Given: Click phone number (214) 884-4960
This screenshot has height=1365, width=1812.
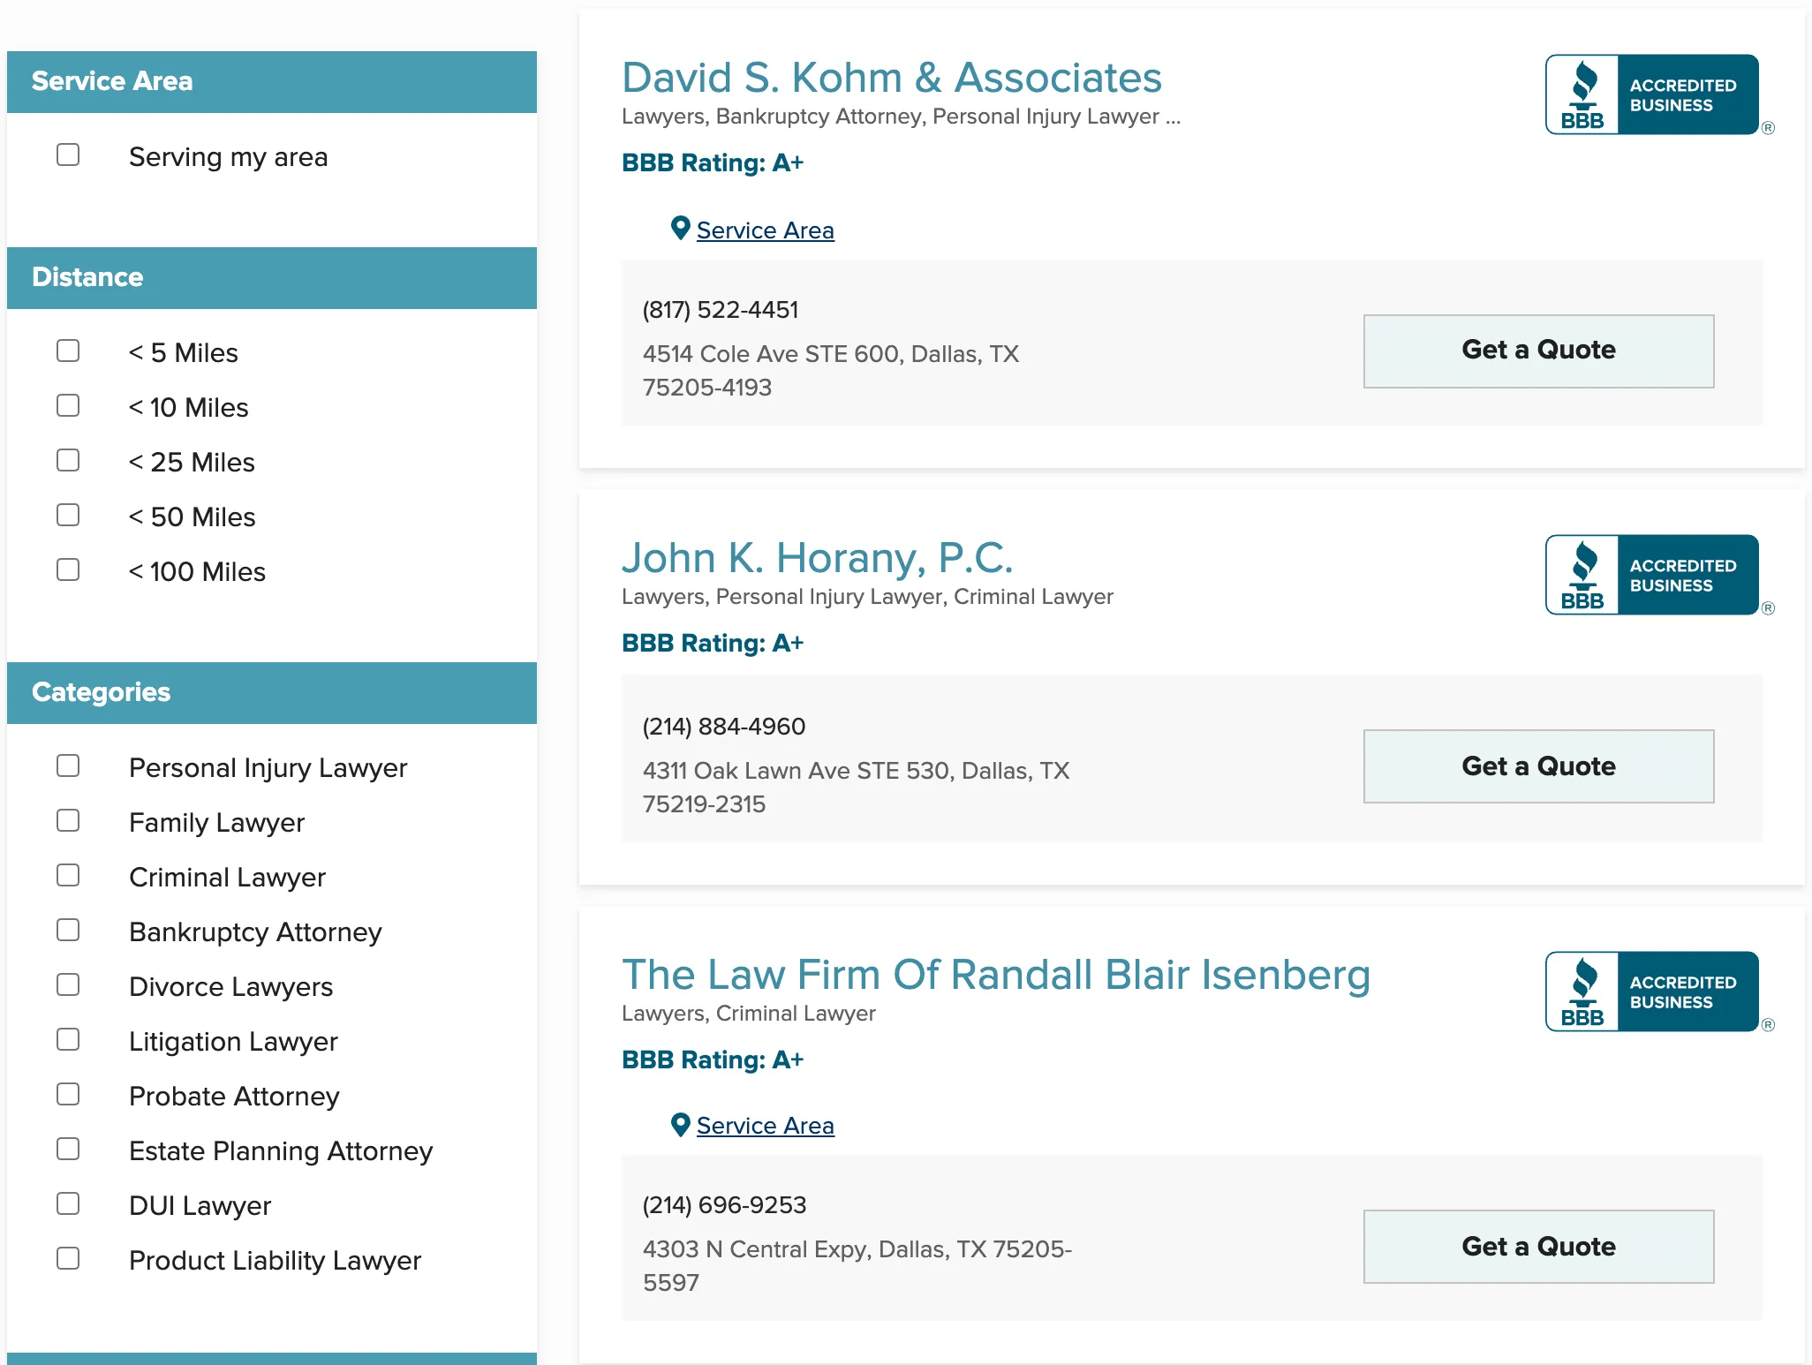Looking at the screenshot, I should [x=723, y=727].
